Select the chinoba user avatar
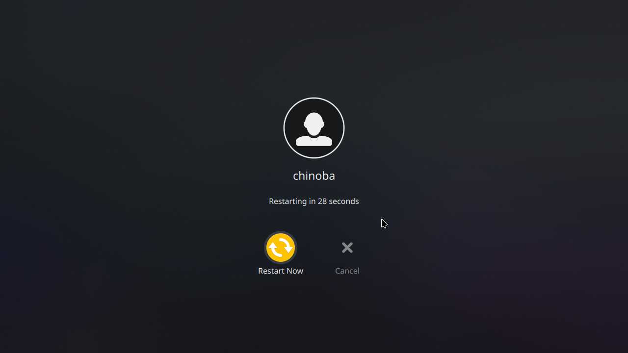 coord(314,128)
